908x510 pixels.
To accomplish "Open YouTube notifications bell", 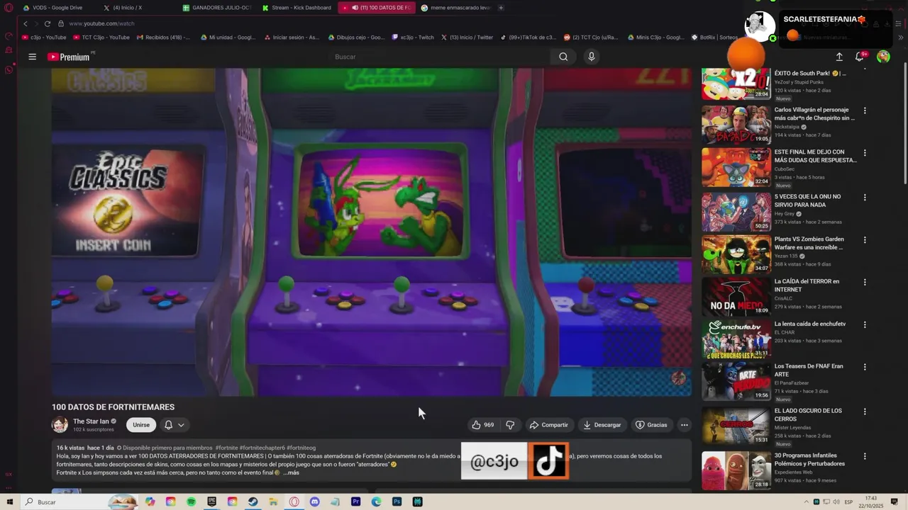I will [860, 57].
